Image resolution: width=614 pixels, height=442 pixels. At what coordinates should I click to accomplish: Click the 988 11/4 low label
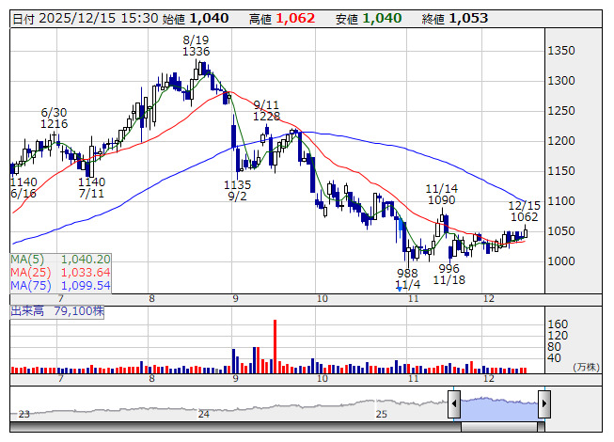[408, 278]
